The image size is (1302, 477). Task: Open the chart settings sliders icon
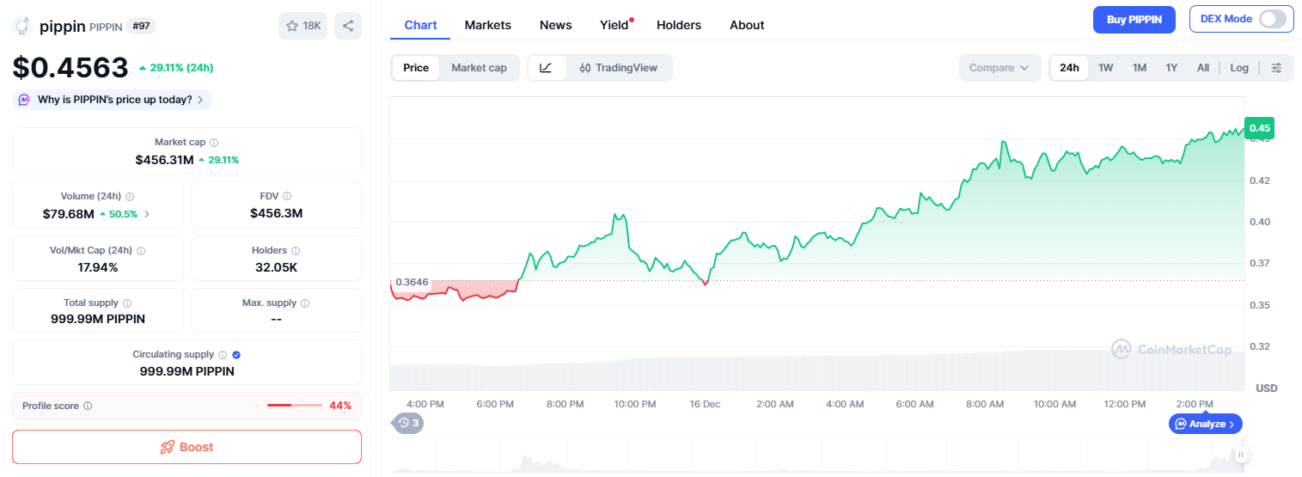[1277, 68]
